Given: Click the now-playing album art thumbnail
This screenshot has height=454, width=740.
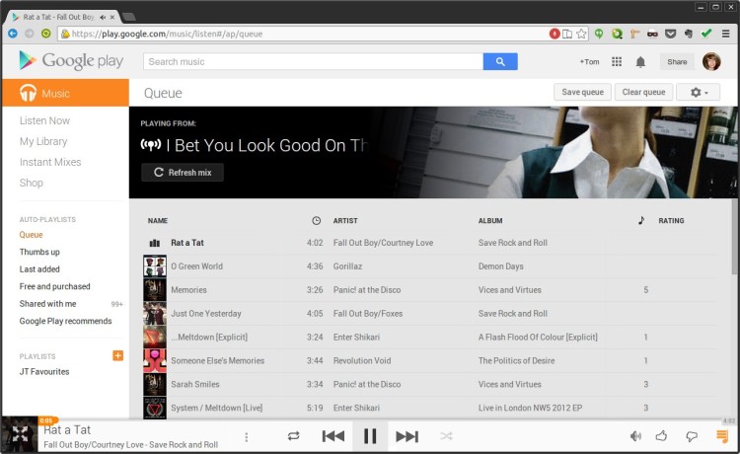Looking at the screenshot, I should click(20, 434).
